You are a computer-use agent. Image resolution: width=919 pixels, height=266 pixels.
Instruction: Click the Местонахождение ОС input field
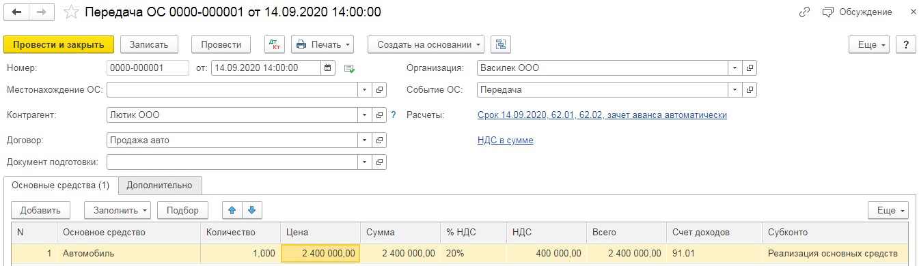(x=233, y=90)
